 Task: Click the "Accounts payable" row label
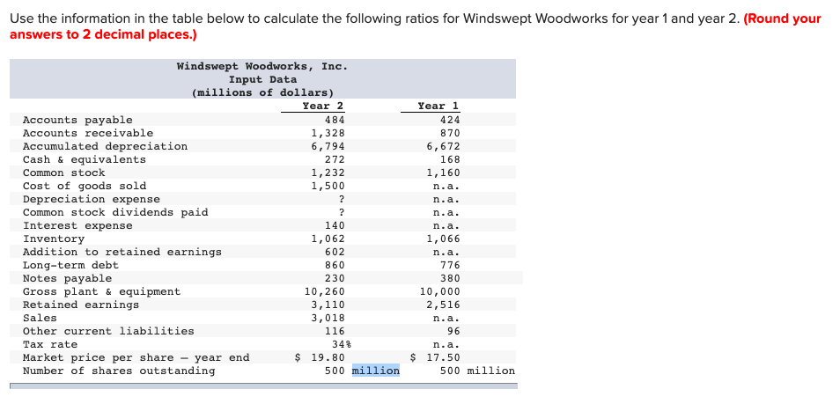click(x=77, y=120)
